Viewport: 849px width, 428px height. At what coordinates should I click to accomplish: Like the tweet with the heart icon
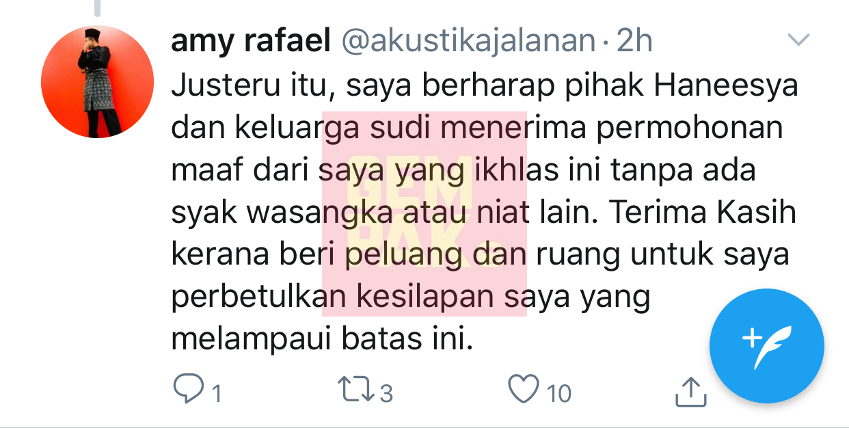pos(524,392)
